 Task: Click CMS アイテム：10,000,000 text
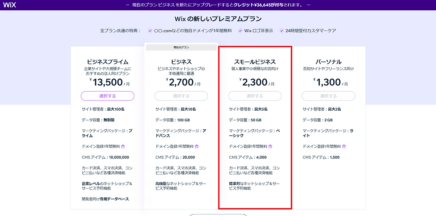[105, 157]
